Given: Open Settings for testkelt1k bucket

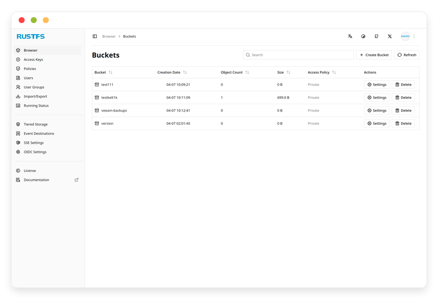Looking at the screenshot, I should 377,97.
